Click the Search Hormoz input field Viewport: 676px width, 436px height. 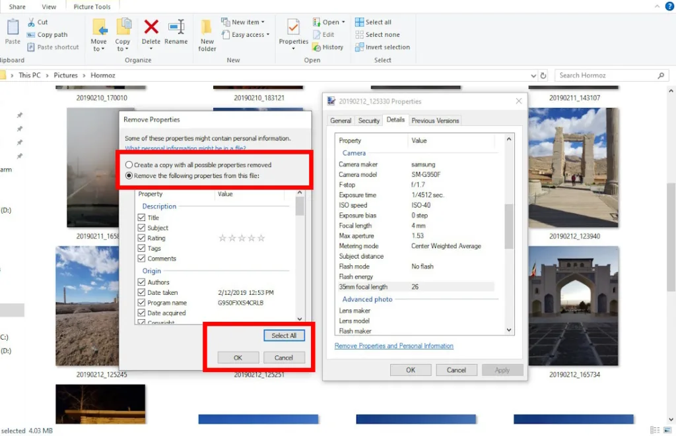click(x=606, y=75)
